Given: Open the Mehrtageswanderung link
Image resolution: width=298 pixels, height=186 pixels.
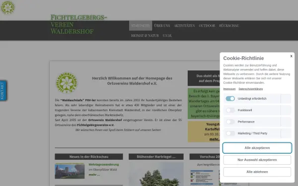Looking at the screenshot, I should click(x=104, y=164).
